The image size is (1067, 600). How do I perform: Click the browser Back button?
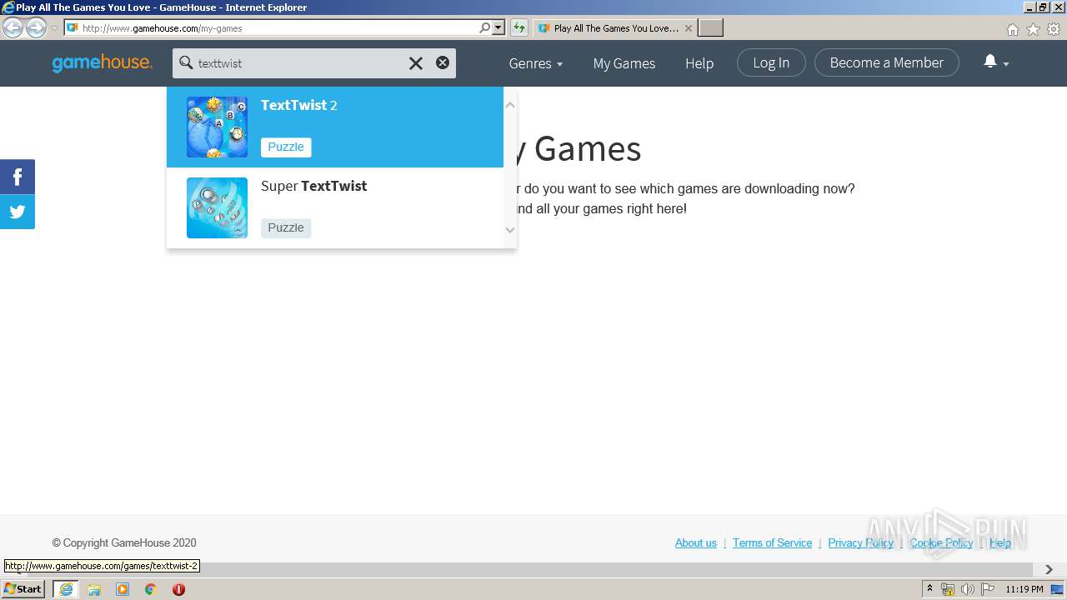point(13,27)
